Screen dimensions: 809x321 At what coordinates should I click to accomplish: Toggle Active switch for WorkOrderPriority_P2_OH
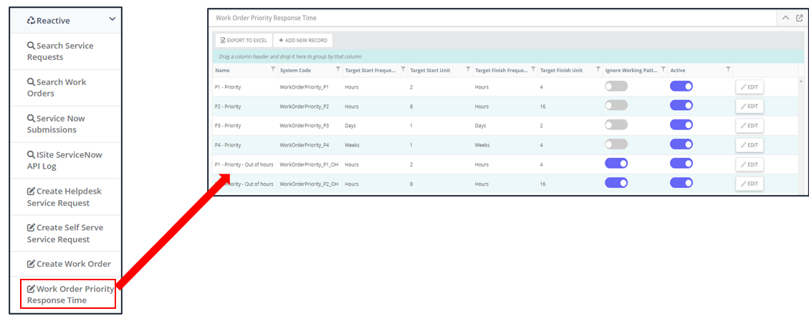[681, 182]
